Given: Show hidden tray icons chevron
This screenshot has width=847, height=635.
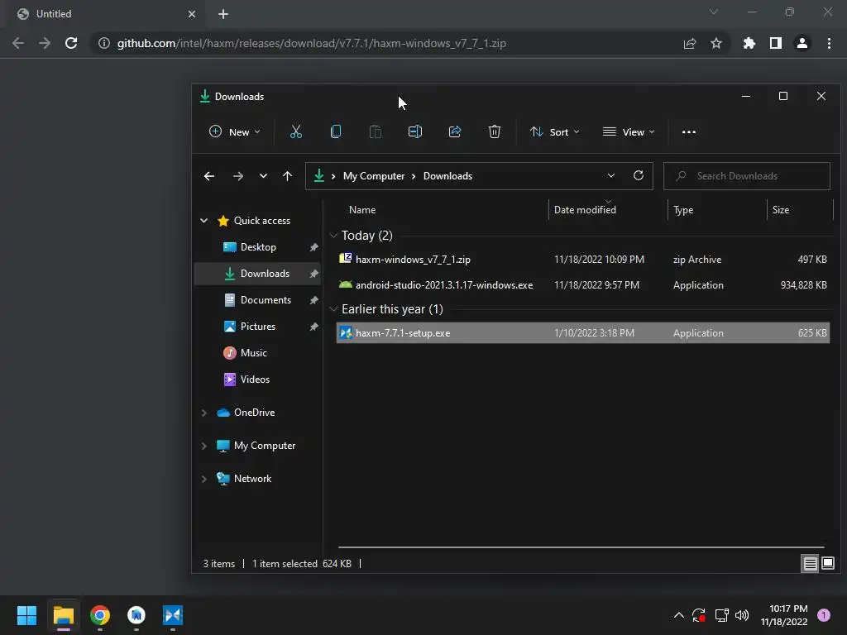Looking at the screenshot, I should [x=679, y=615].
